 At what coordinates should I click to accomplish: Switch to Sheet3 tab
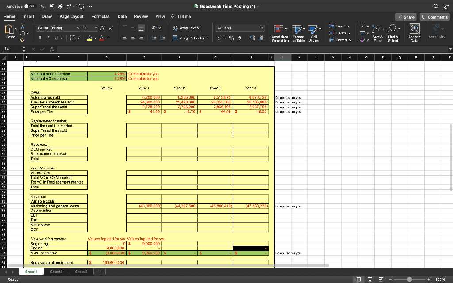(x=81, y=272)
